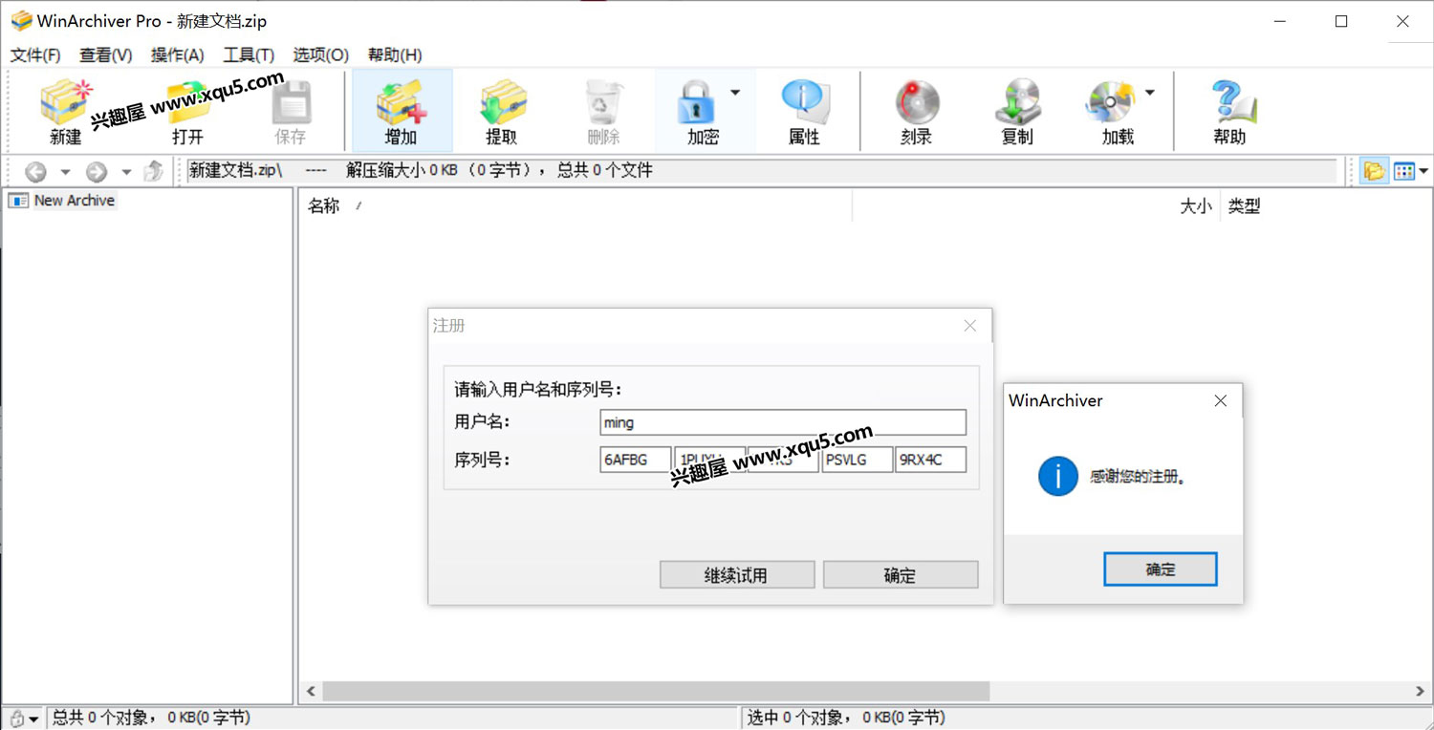Click serial field containing PSVLG
This screenshot has width=1434, height=730.
click(857, 460)
